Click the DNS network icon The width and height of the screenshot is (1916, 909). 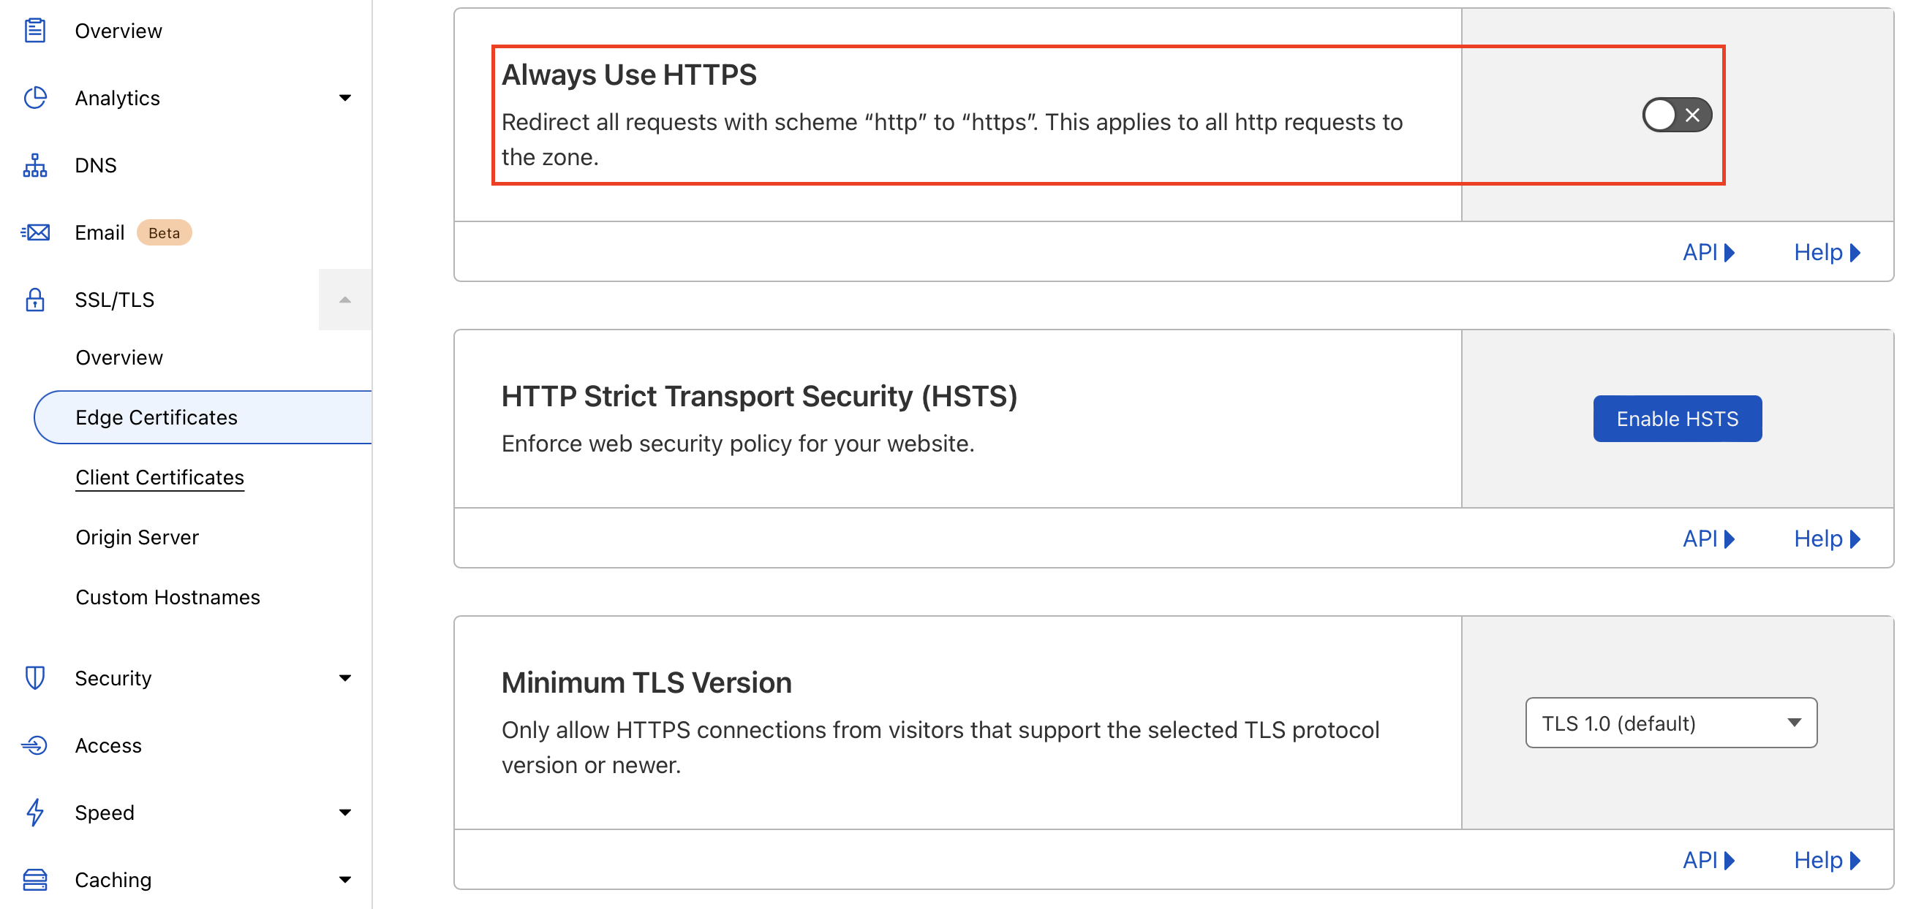click(35, 165)
